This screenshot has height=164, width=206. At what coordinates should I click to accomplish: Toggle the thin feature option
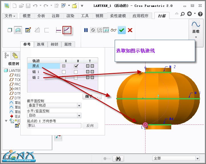tap(47, 30)
